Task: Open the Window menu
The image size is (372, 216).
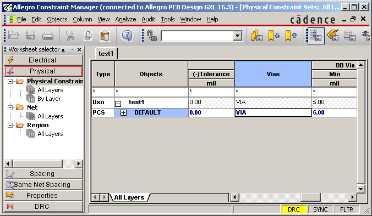Action: [x=190, y=19]
